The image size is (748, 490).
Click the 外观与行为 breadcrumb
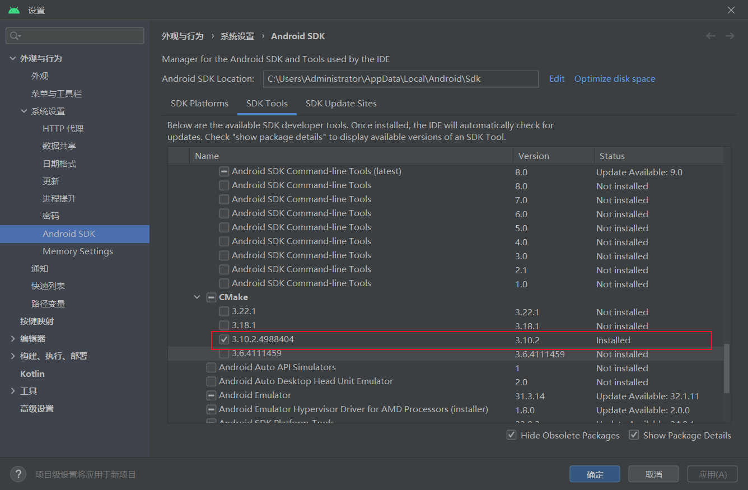pos(183,36)
